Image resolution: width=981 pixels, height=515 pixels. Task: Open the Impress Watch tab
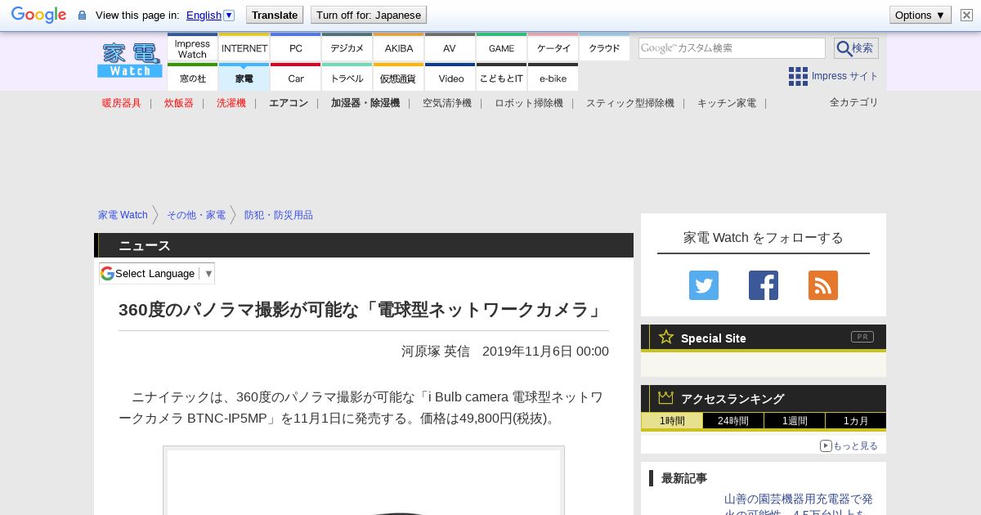coord(192,48)
